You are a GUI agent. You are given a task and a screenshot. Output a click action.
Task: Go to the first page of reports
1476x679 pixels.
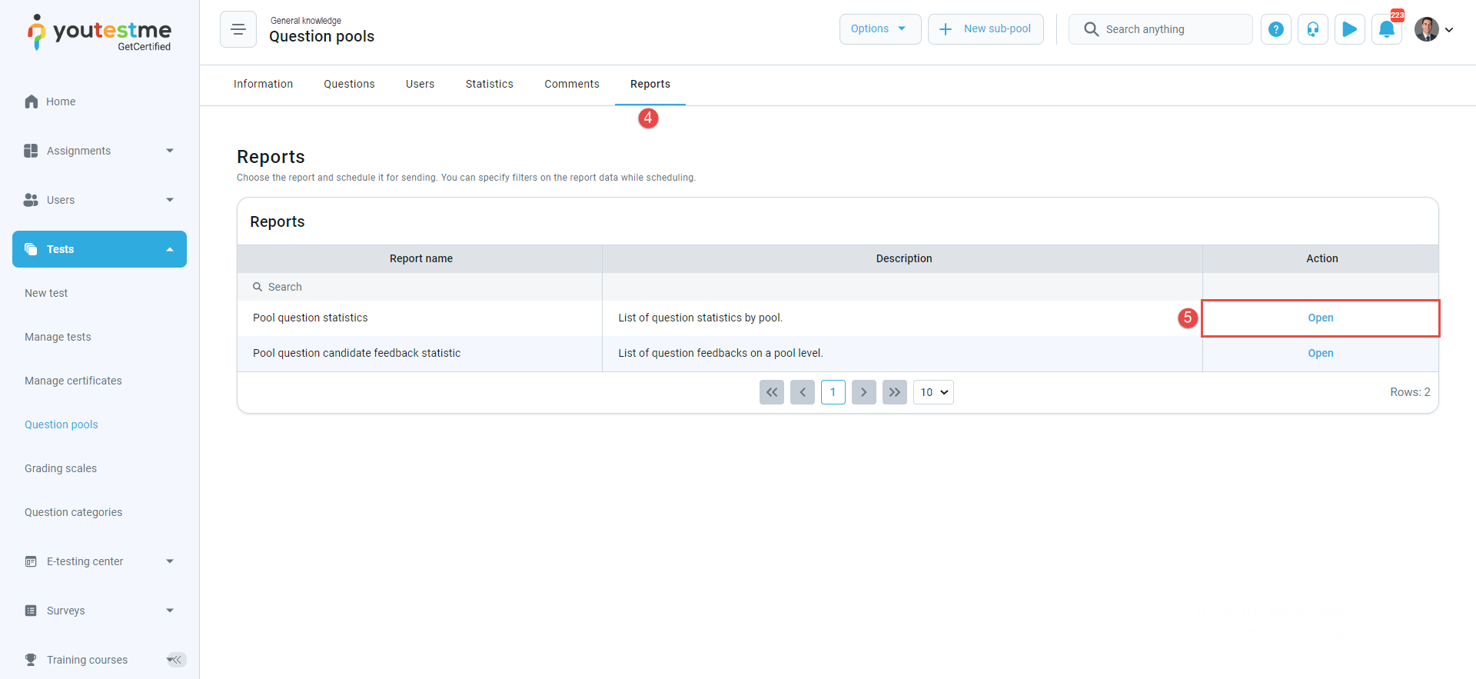771,392
